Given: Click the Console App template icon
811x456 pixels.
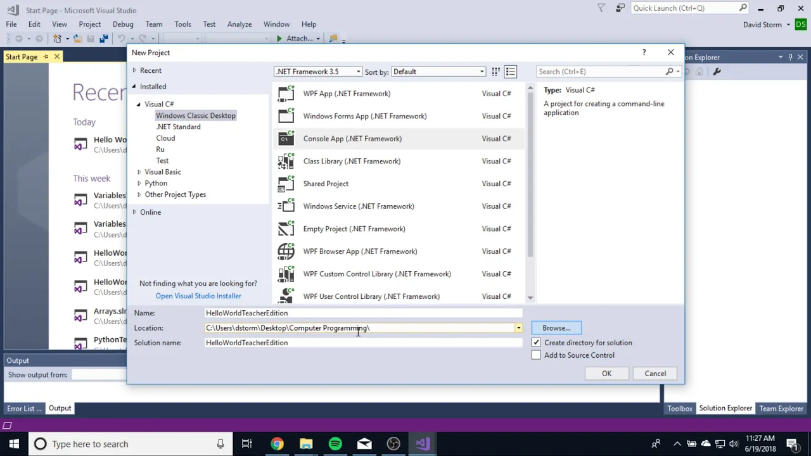Looking at the screenshot, I should coord(286,139).
